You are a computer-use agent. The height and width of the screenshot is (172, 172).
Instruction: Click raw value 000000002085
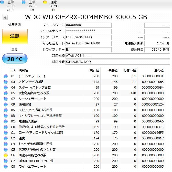(153, 82)
